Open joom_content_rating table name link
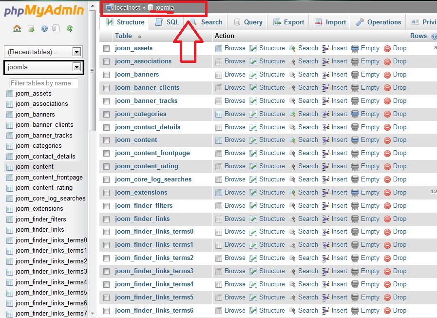The image size is (437, 318). point(147,166)
